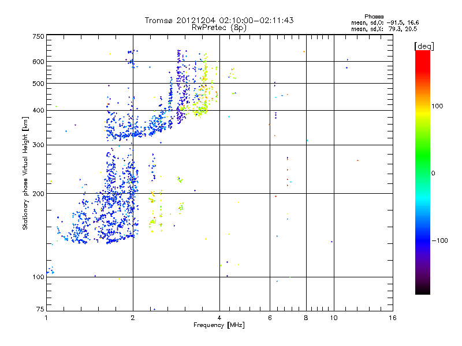The height and width of the screenshot is (346, 462).
Task: Click the x-axis tick label '10'
Action: point(334,318)
